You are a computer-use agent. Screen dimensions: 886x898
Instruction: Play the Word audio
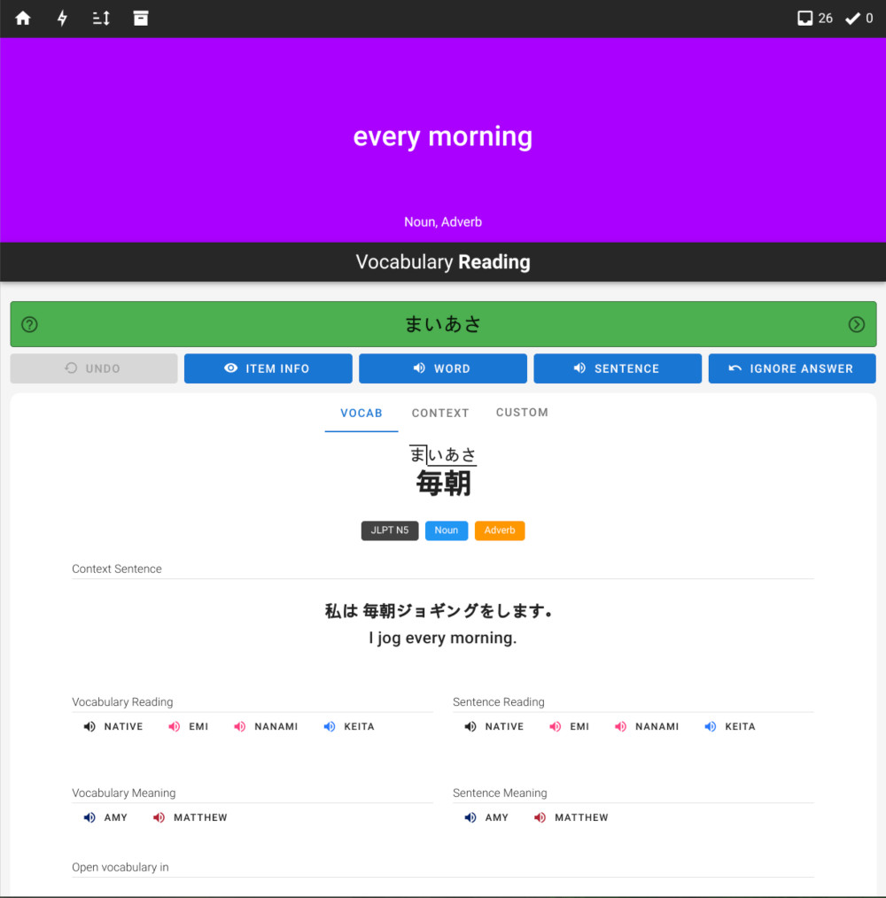pyautogui.click(x=443, y=368)
